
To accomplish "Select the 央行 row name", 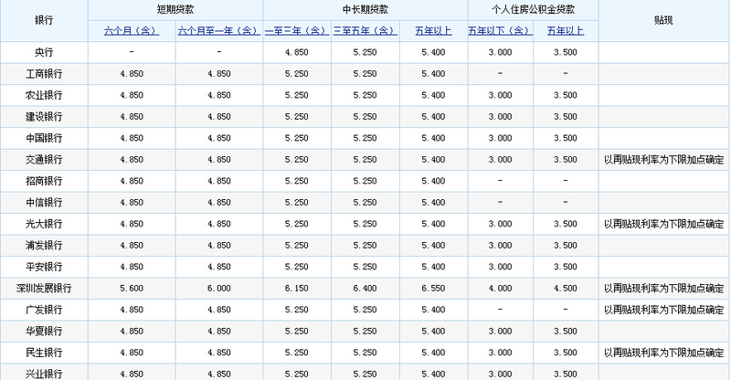I will (44, 52).
